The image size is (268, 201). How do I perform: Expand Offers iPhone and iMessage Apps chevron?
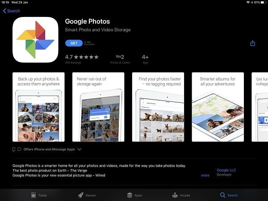tap(80, 149)
